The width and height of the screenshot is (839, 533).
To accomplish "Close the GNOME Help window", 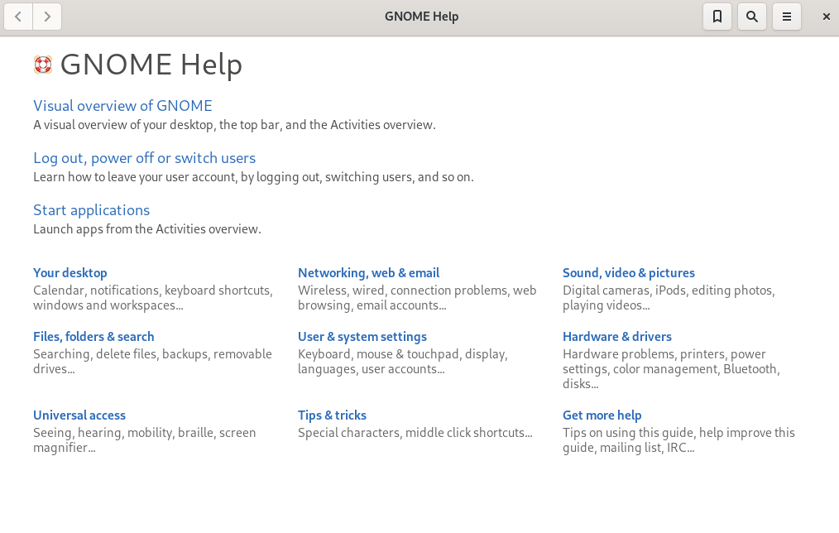I will pyautogui.click(x=826, y=17).
